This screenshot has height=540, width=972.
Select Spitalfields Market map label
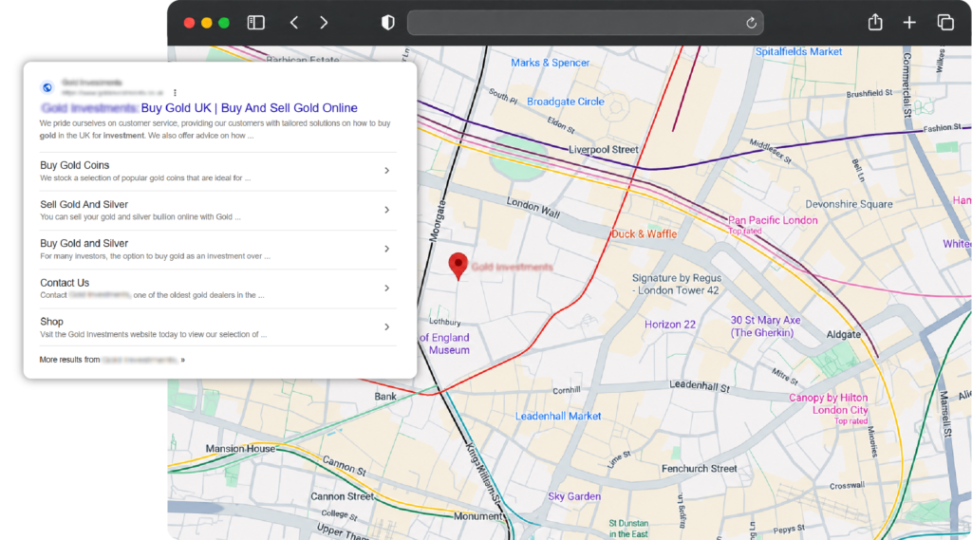tap(798, 51)
